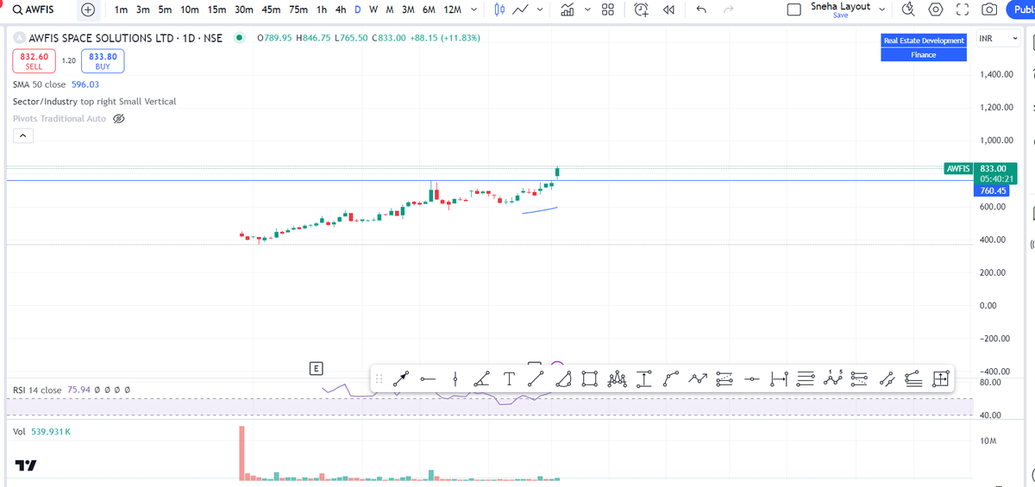Screen dimensions: 1035x487
Task: Click the Publish button
Action: click(1021, 10)
